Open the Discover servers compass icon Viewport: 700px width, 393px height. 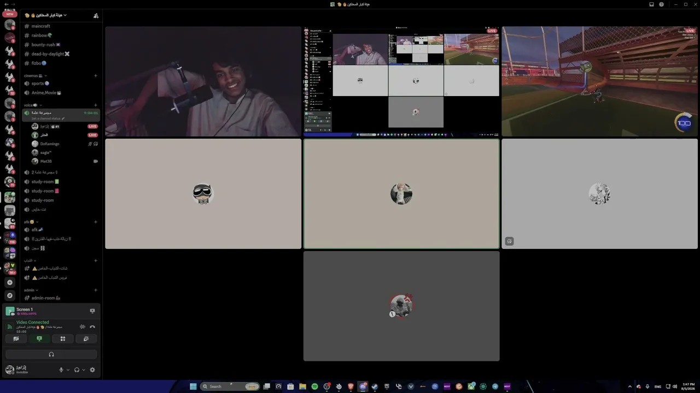(x=9, y=295)
